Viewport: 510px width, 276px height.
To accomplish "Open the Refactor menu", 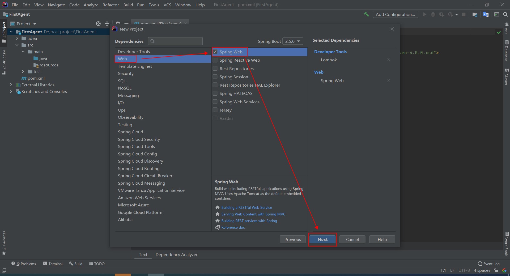I will click(x=110, y=5).
